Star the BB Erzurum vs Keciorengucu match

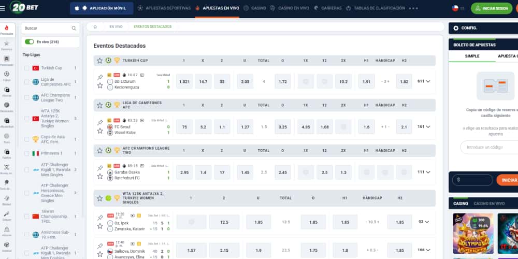point(100,85)
